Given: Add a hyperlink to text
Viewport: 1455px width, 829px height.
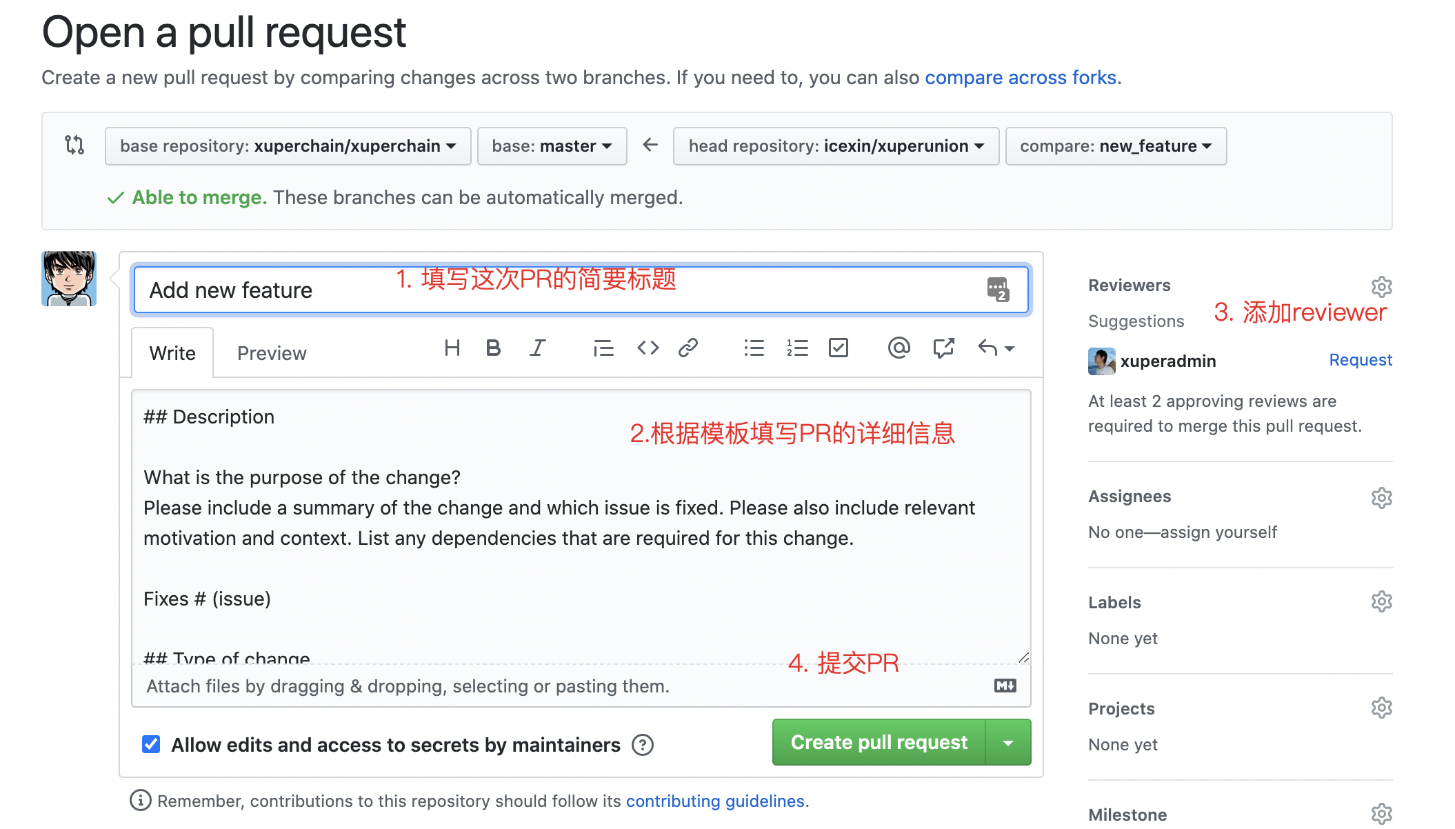Looking at the screenshot, I should [688, 348].
